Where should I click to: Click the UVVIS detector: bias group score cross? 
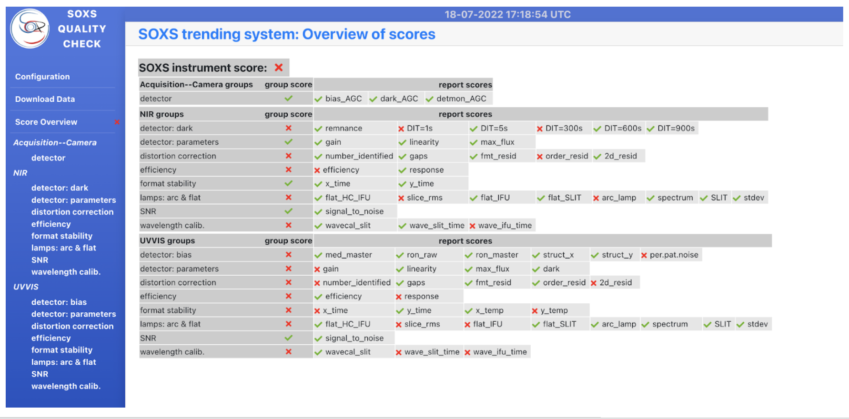point(288,255)
